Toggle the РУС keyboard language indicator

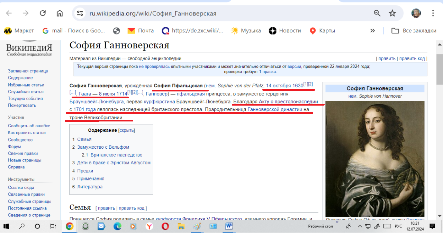click(398, 226)
